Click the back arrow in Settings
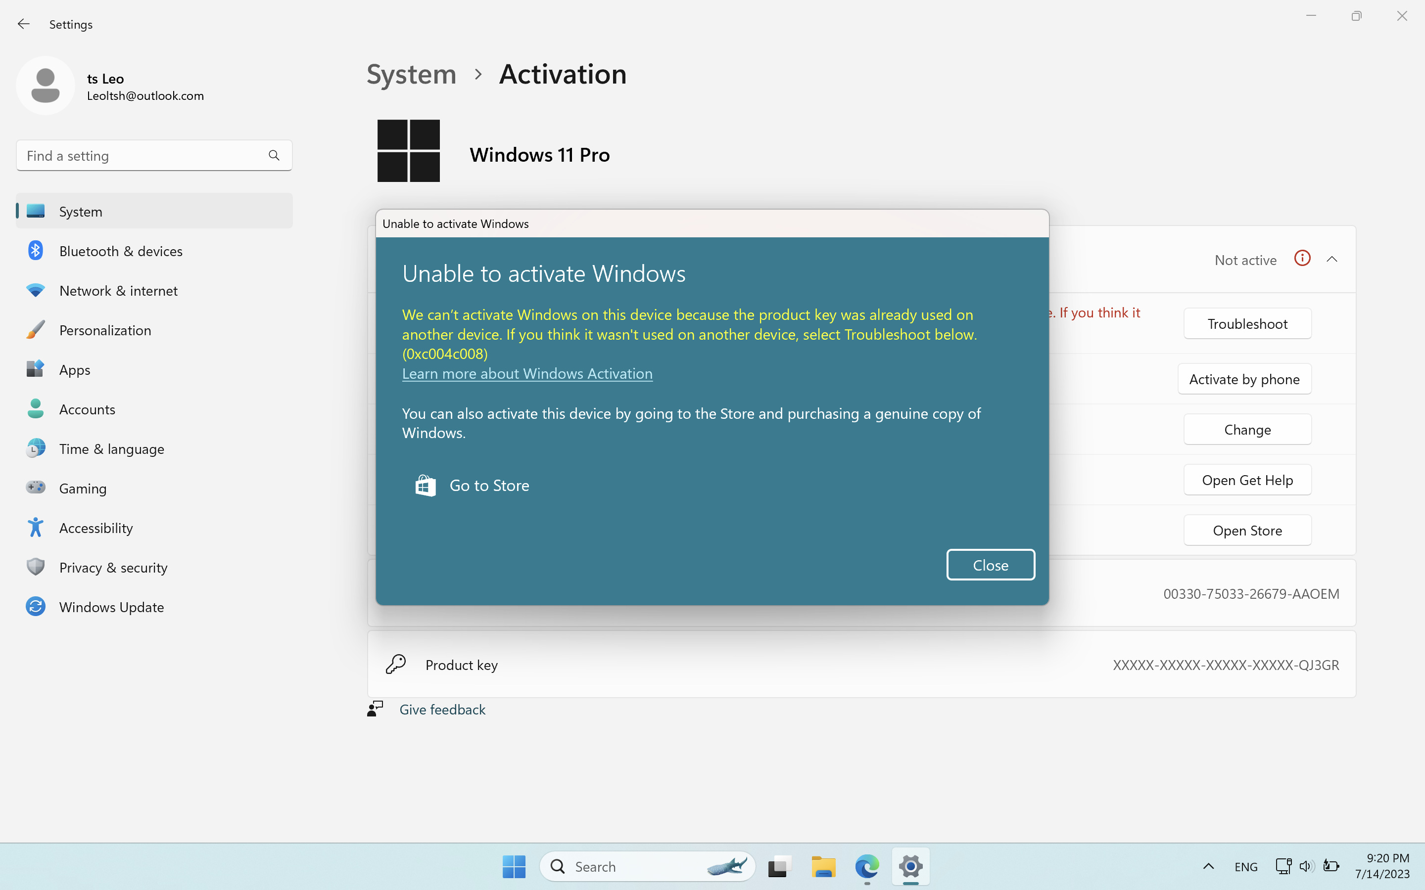 24,24
